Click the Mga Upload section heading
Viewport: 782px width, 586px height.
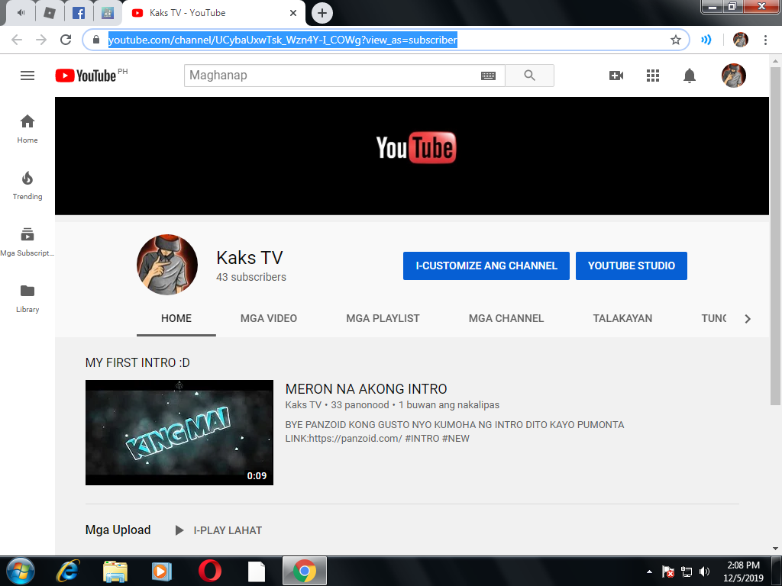[118, 530]
